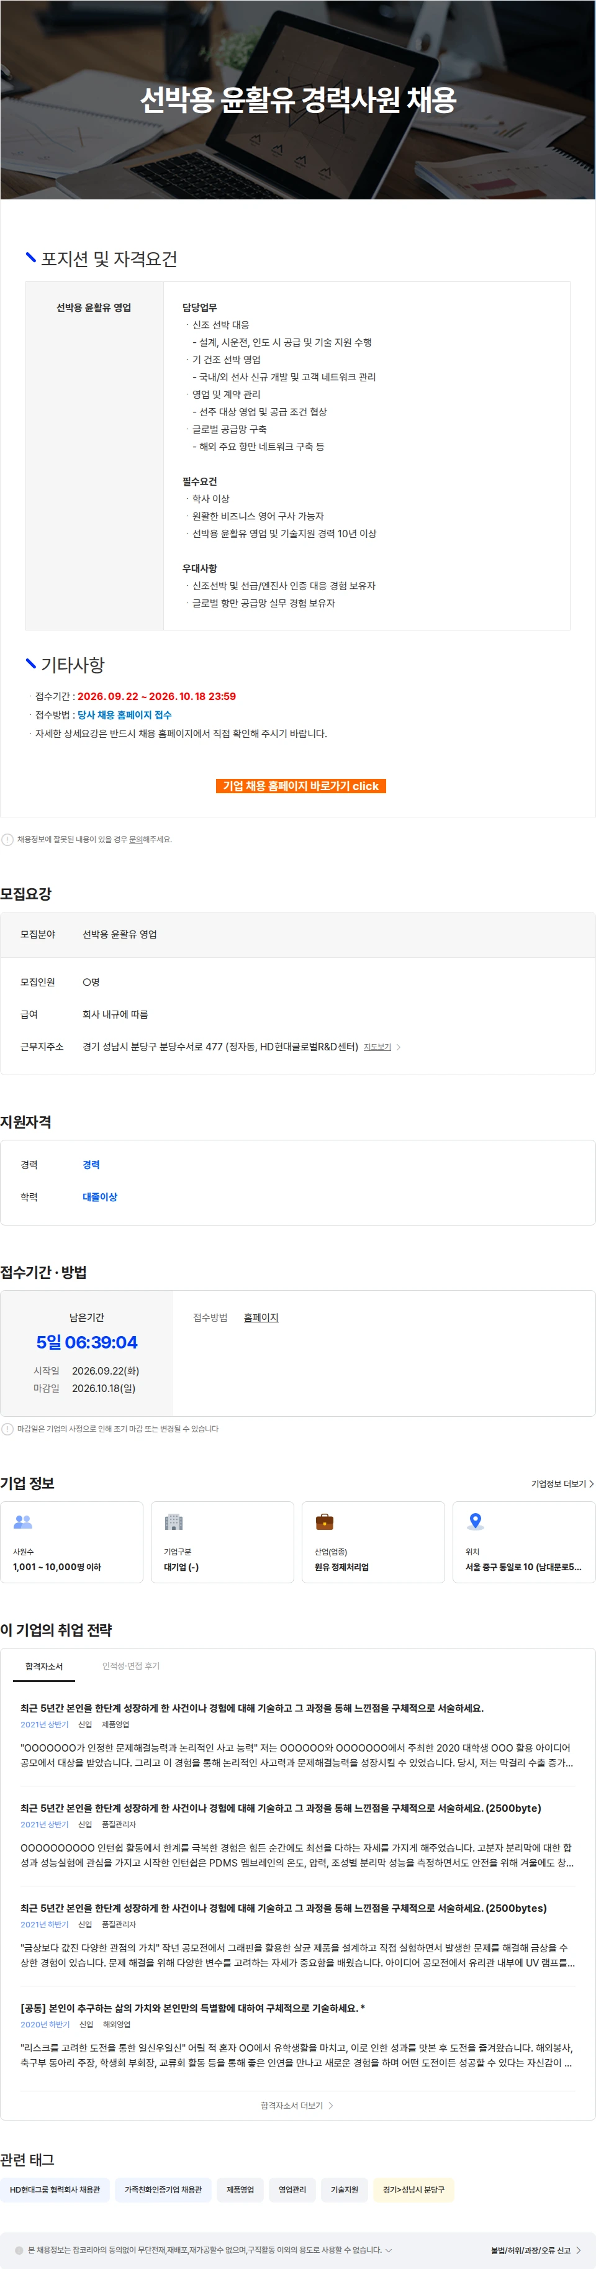This screenshot has width=596, height=2269.
Task: Click the 가족친화인증기업 채용관 tag
Action: click(x=163, y=2189)
